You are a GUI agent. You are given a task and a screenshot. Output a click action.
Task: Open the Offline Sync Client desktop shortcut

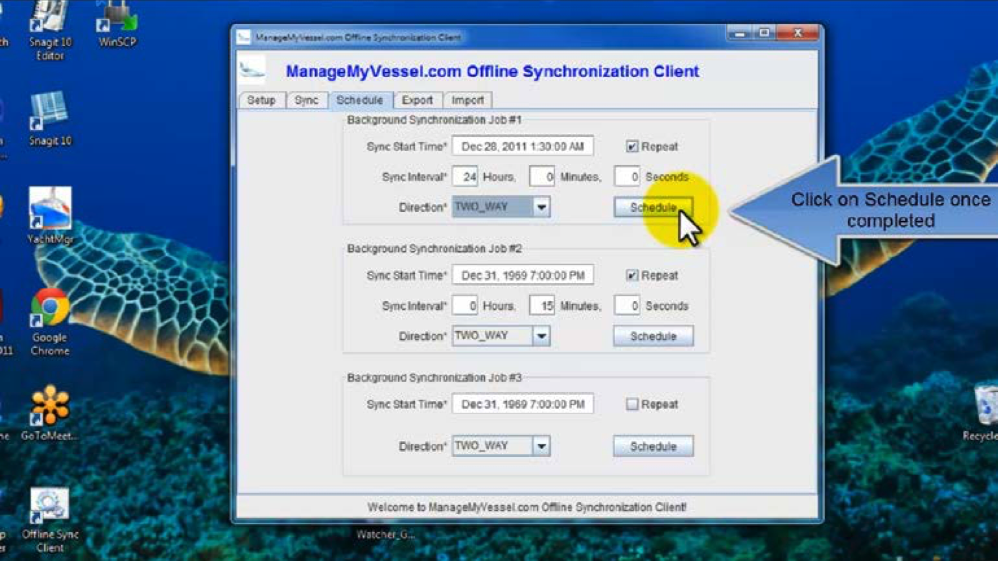pyautogui.click(x=50, y=520)
